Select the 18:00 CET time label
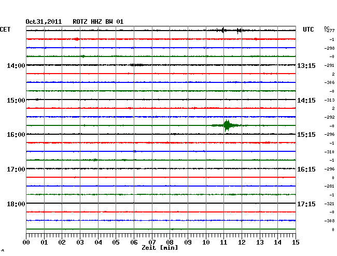 [x=16, y=204]
